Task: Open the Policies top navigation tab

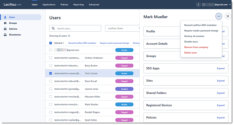Action: point(64,5)
